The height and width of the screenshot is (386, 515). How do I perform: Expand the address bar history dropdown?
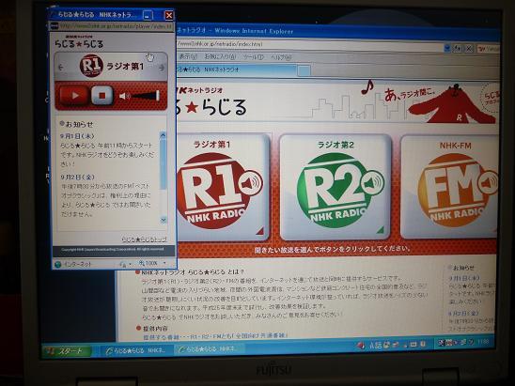pos(447,48)
